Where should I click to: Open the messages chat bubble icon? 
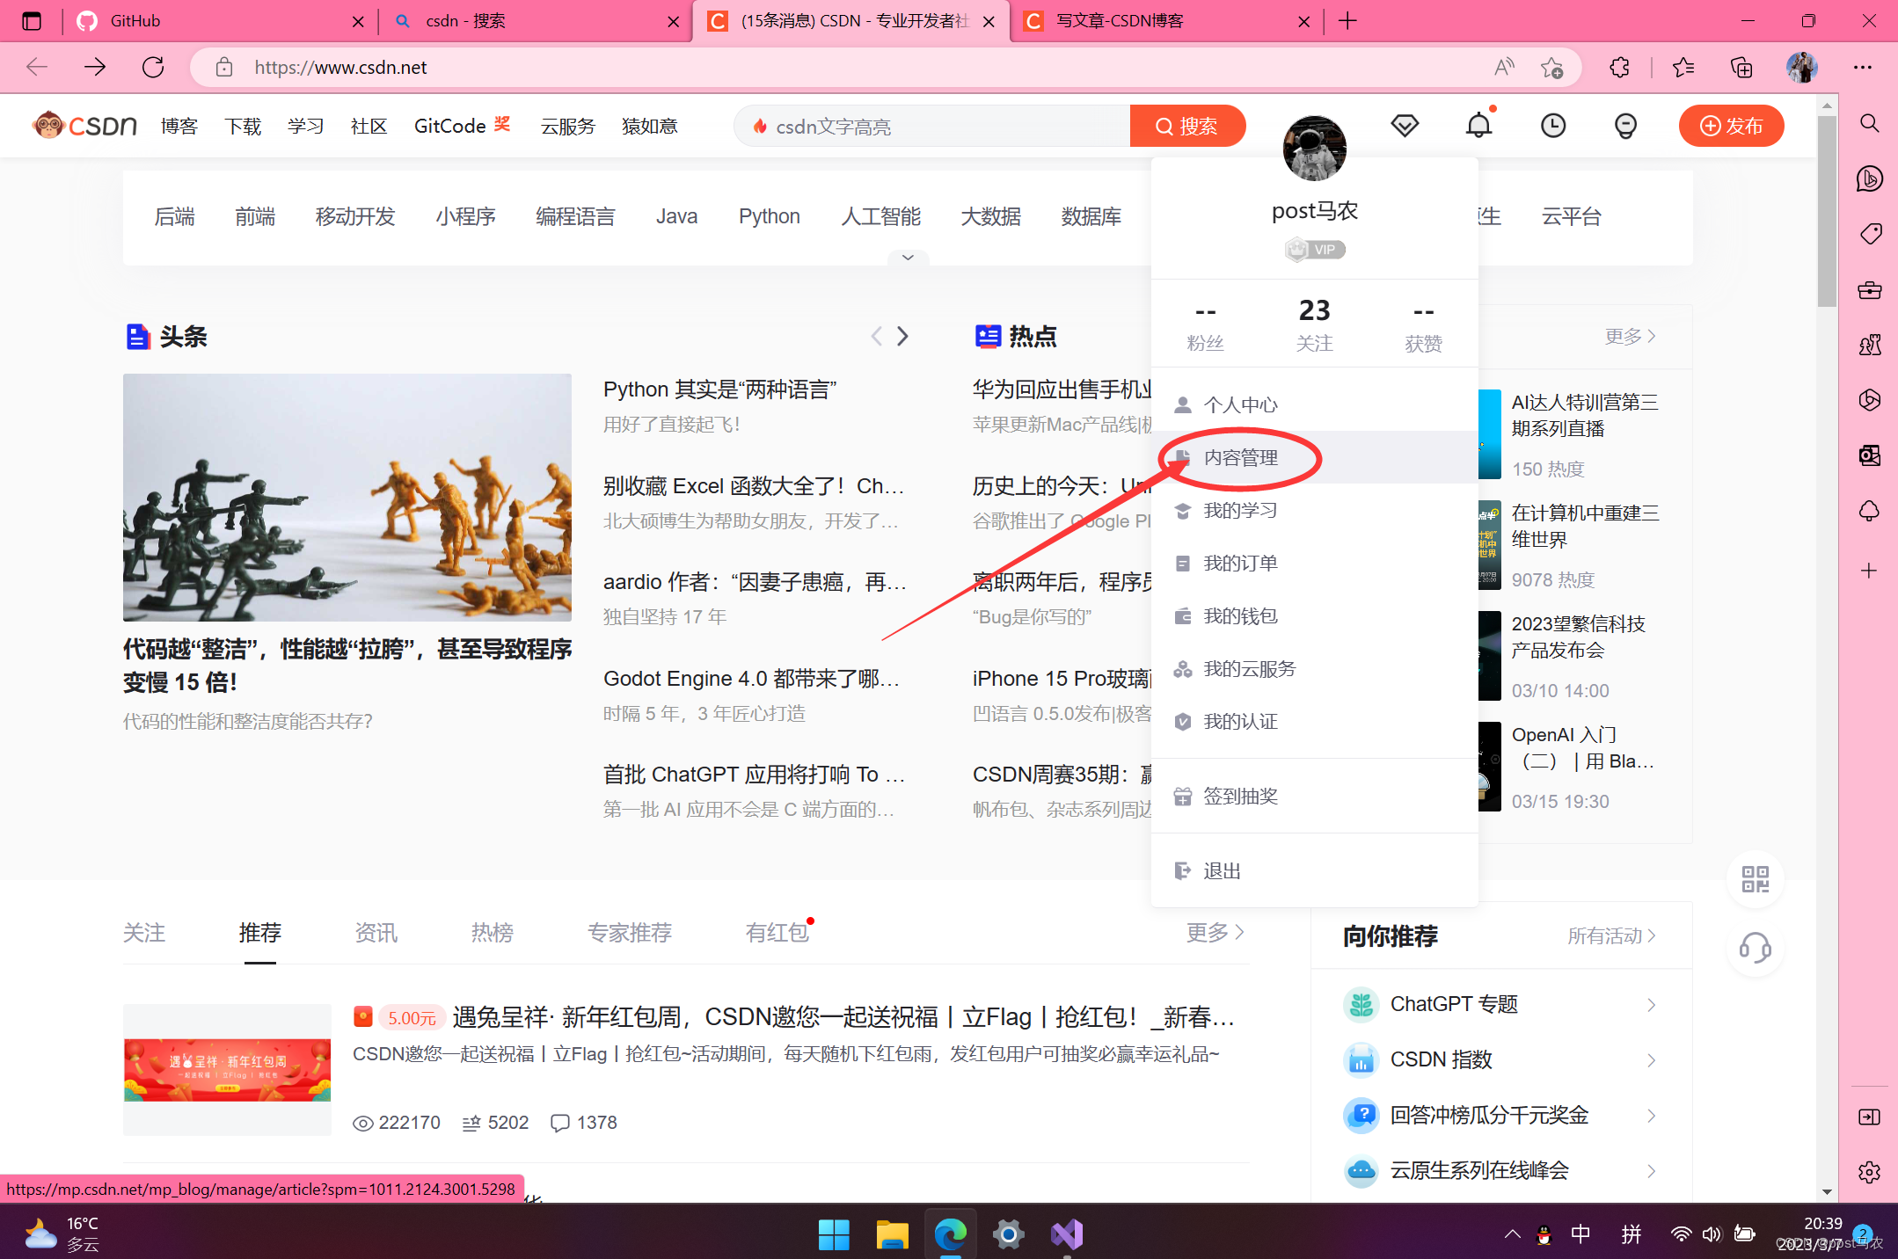[x=1625, y=126]
